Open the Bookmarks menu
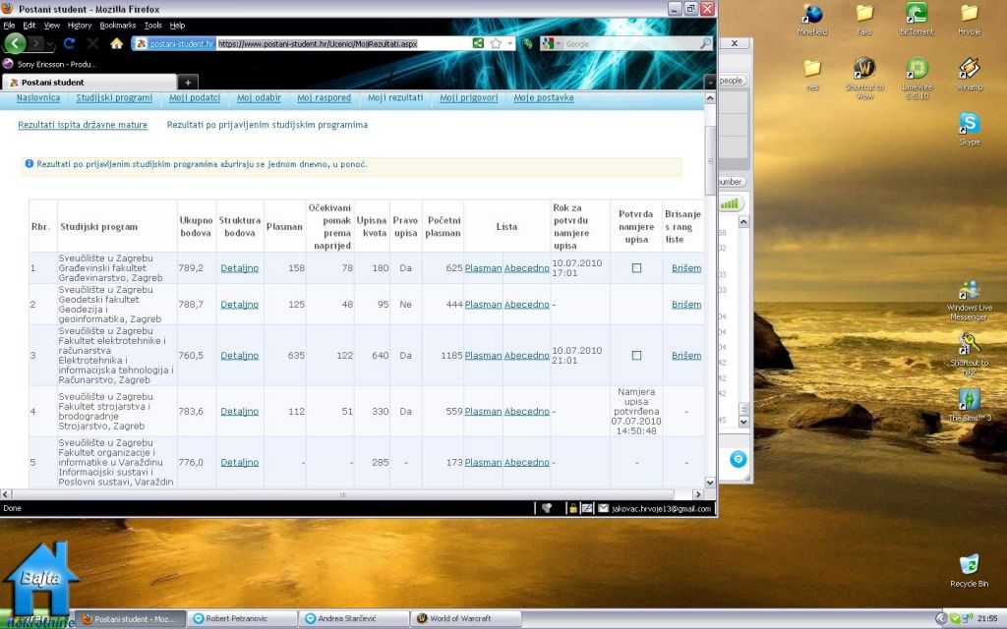This screenshot has height=629, width=1007. click(x=117, y=25)
